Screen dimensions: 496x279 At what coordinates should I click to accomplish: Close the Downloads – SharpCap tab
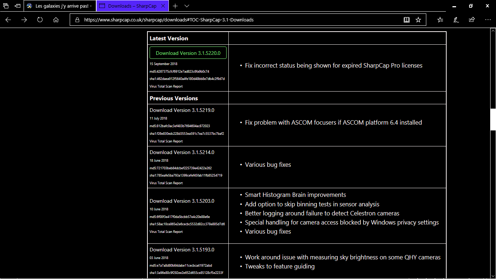[x=162, y=6]
